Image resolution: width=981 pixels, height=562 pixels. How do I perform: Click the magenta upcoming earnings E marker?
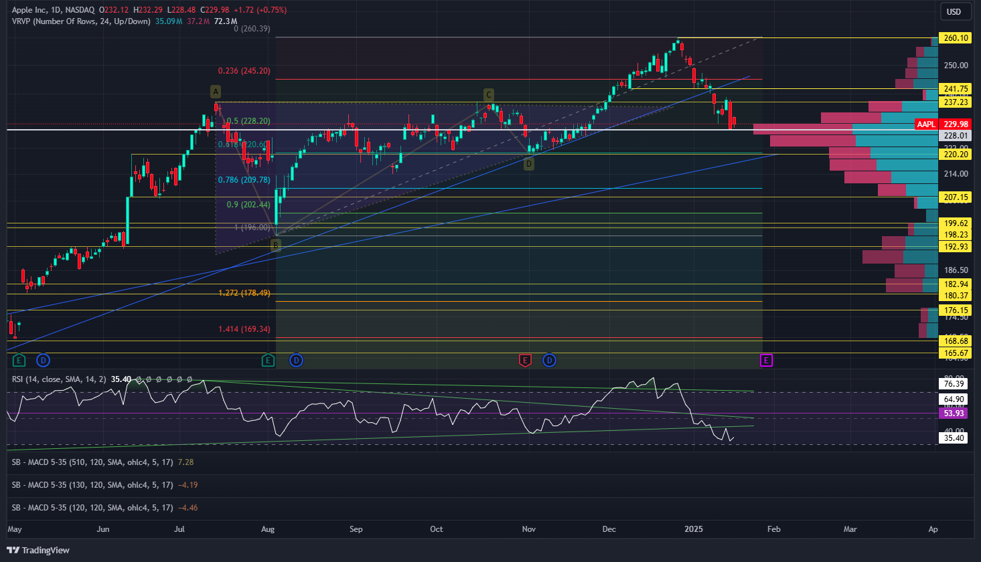point(766,361)
